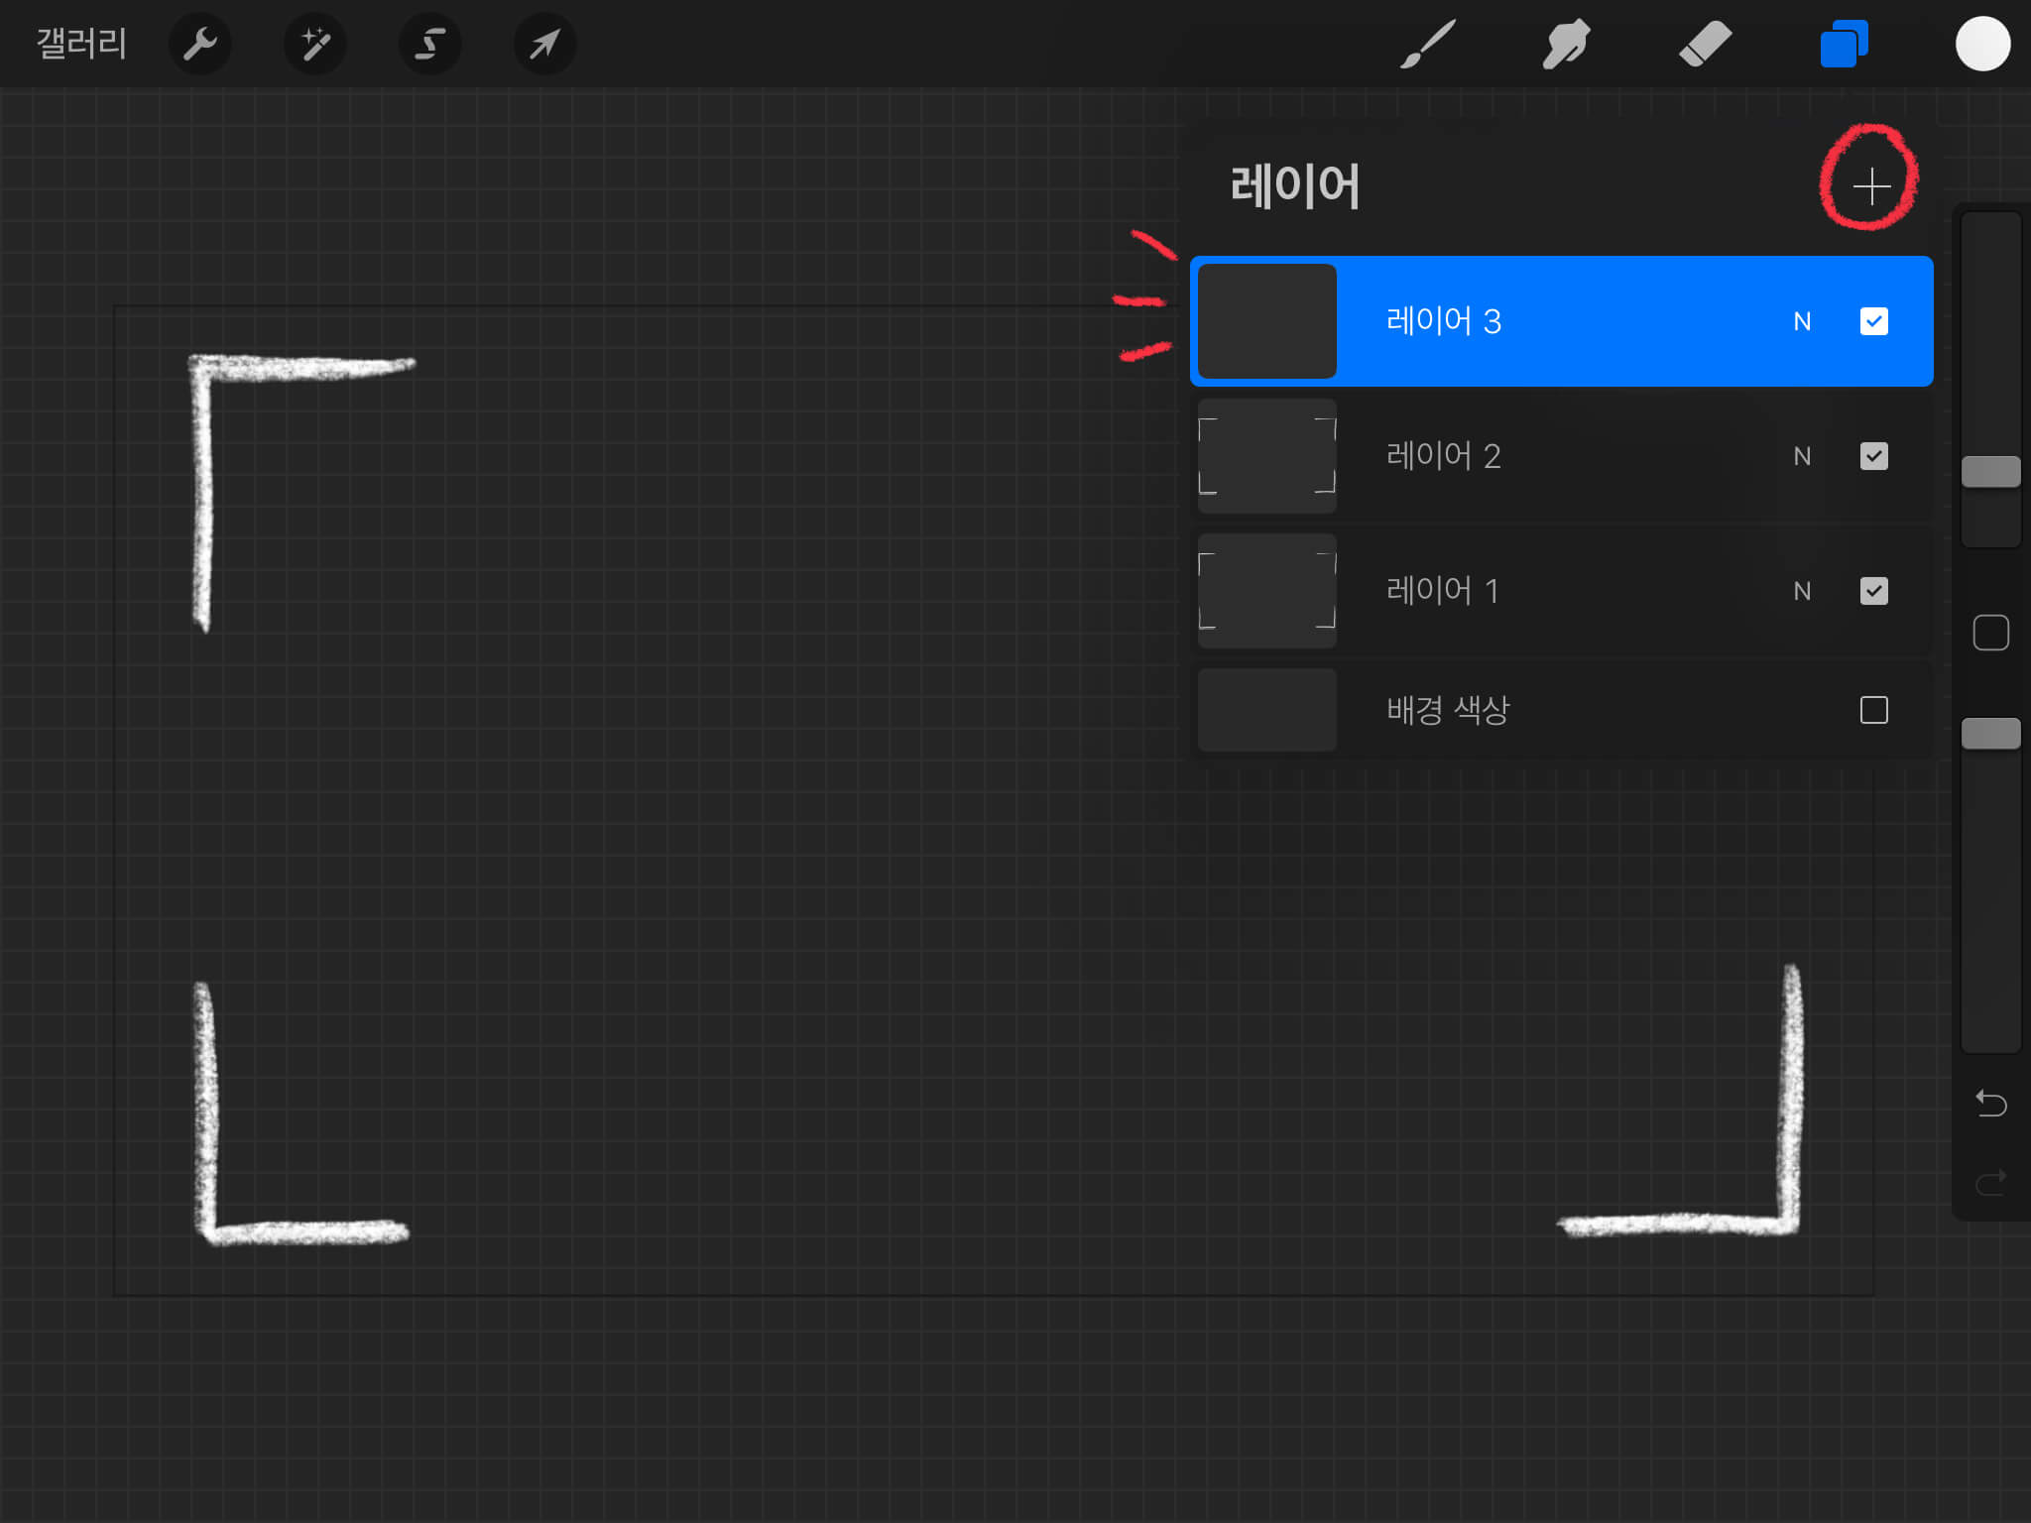Screen dimensions: 2031x1523
Task: Close the Layers panel via layers icon
Action: pos(1844,44)
